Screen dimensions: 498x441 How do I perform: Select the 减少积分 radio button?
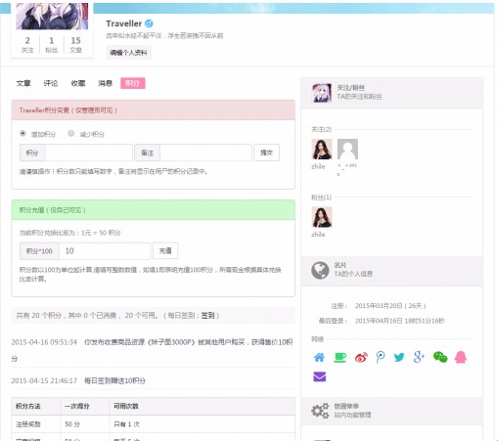click(x=71, y=133)
